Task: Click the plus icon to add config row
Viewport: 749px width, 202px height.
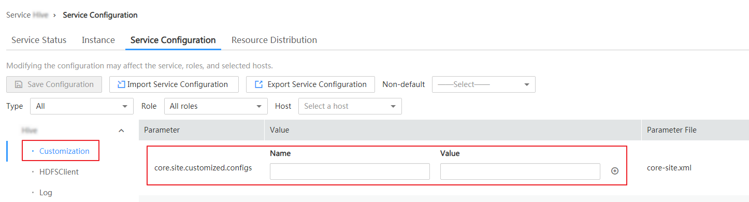Action: point(615,171)
